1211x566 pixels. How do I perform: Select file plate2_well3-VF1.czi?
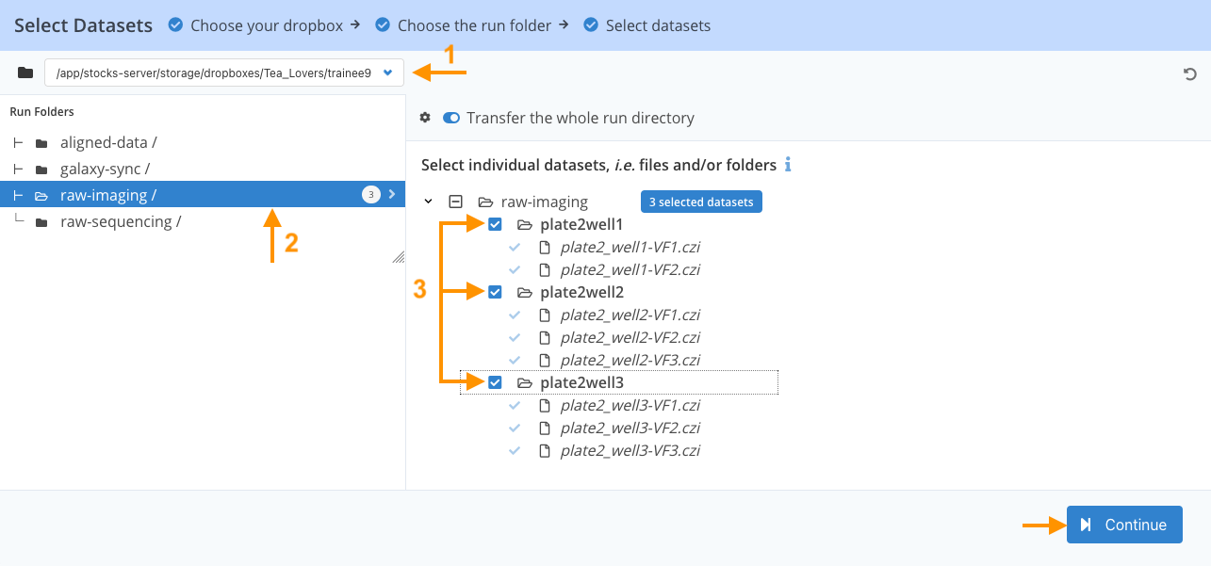coord(630,405)
